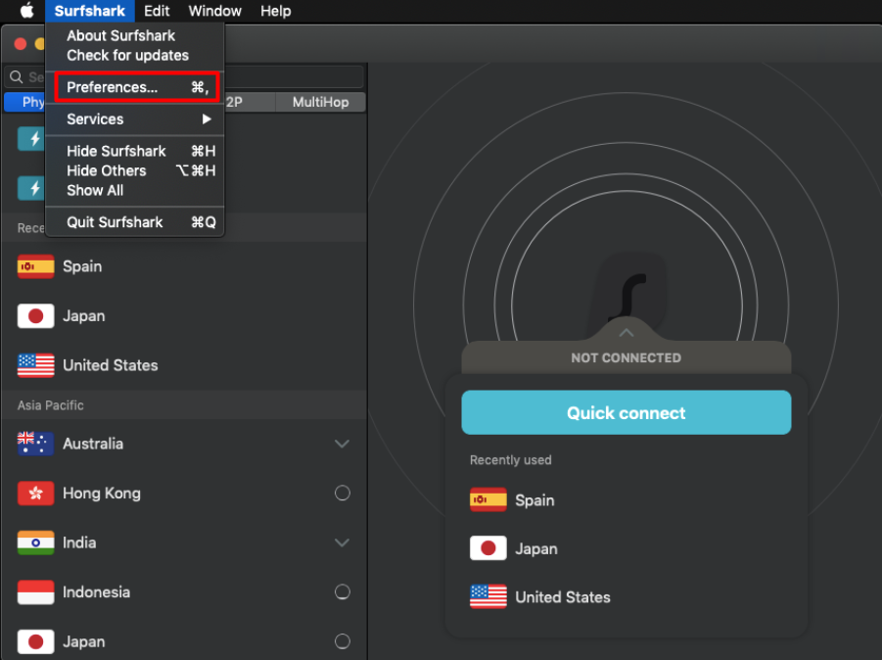Select Hide Others

coord(135,170)
